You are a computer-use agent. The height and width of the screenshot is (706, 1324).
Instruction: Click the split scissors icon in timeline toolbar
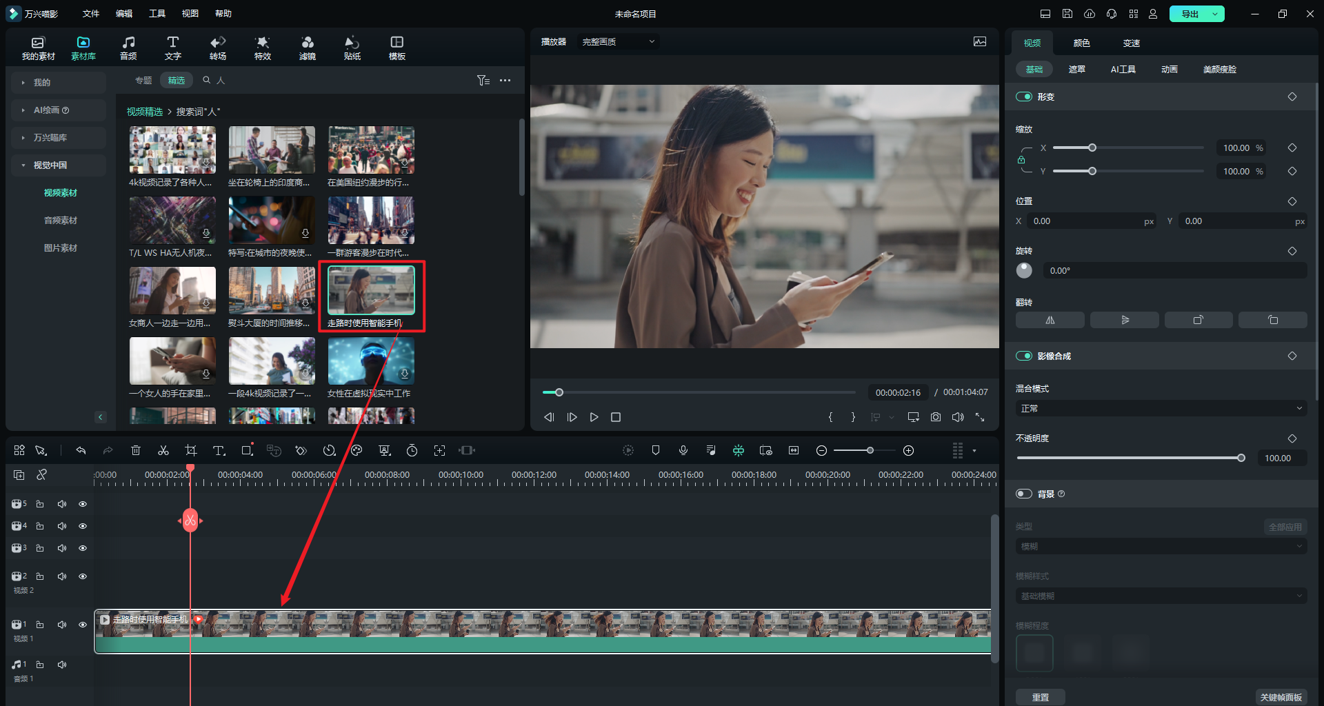pos(163,450)
